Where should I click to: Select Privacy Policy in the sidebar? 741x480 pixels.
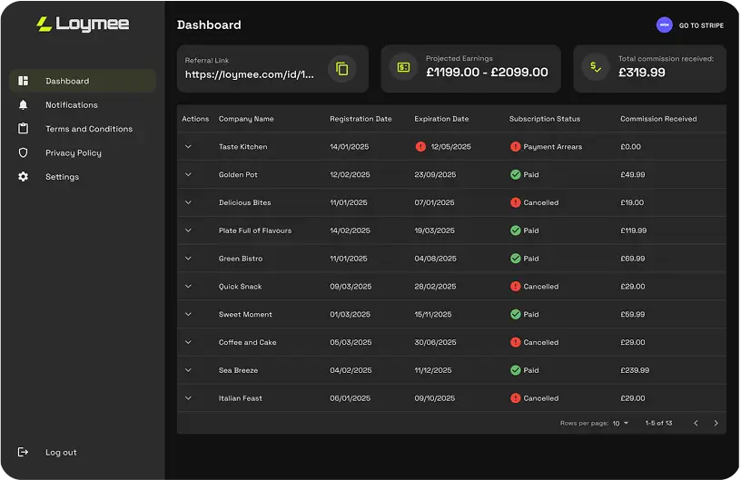click(x=73, y=153)
